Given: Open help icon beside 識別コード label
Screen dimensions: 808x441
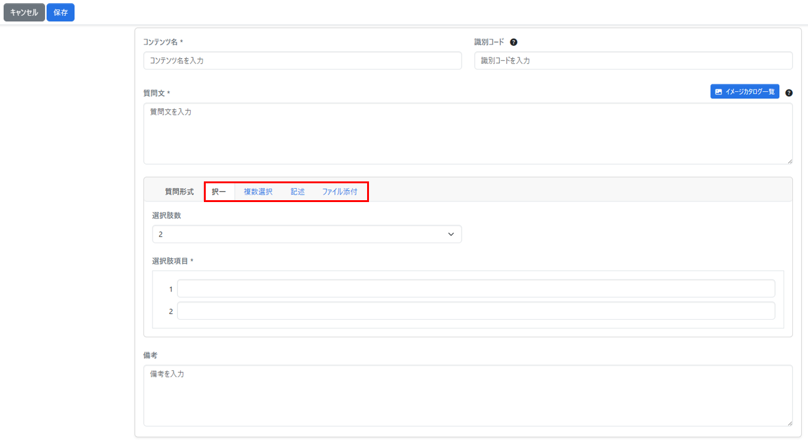Looking at the screenshot, I should point(513,43).
